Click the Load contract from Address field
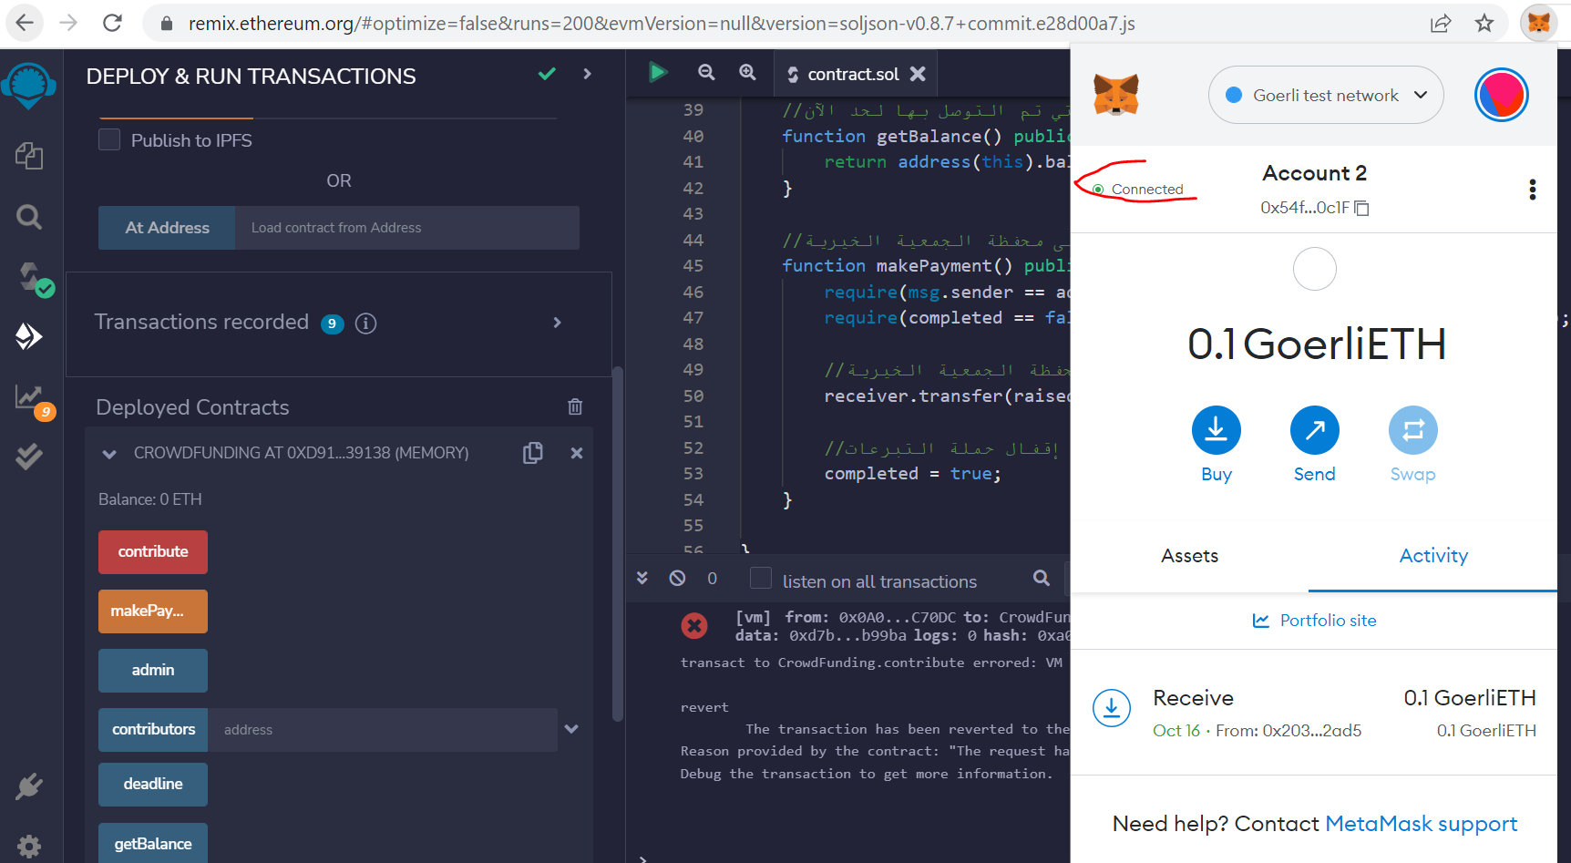The image size is (1571, 863). pyautogui.click(x=407, y=228)
